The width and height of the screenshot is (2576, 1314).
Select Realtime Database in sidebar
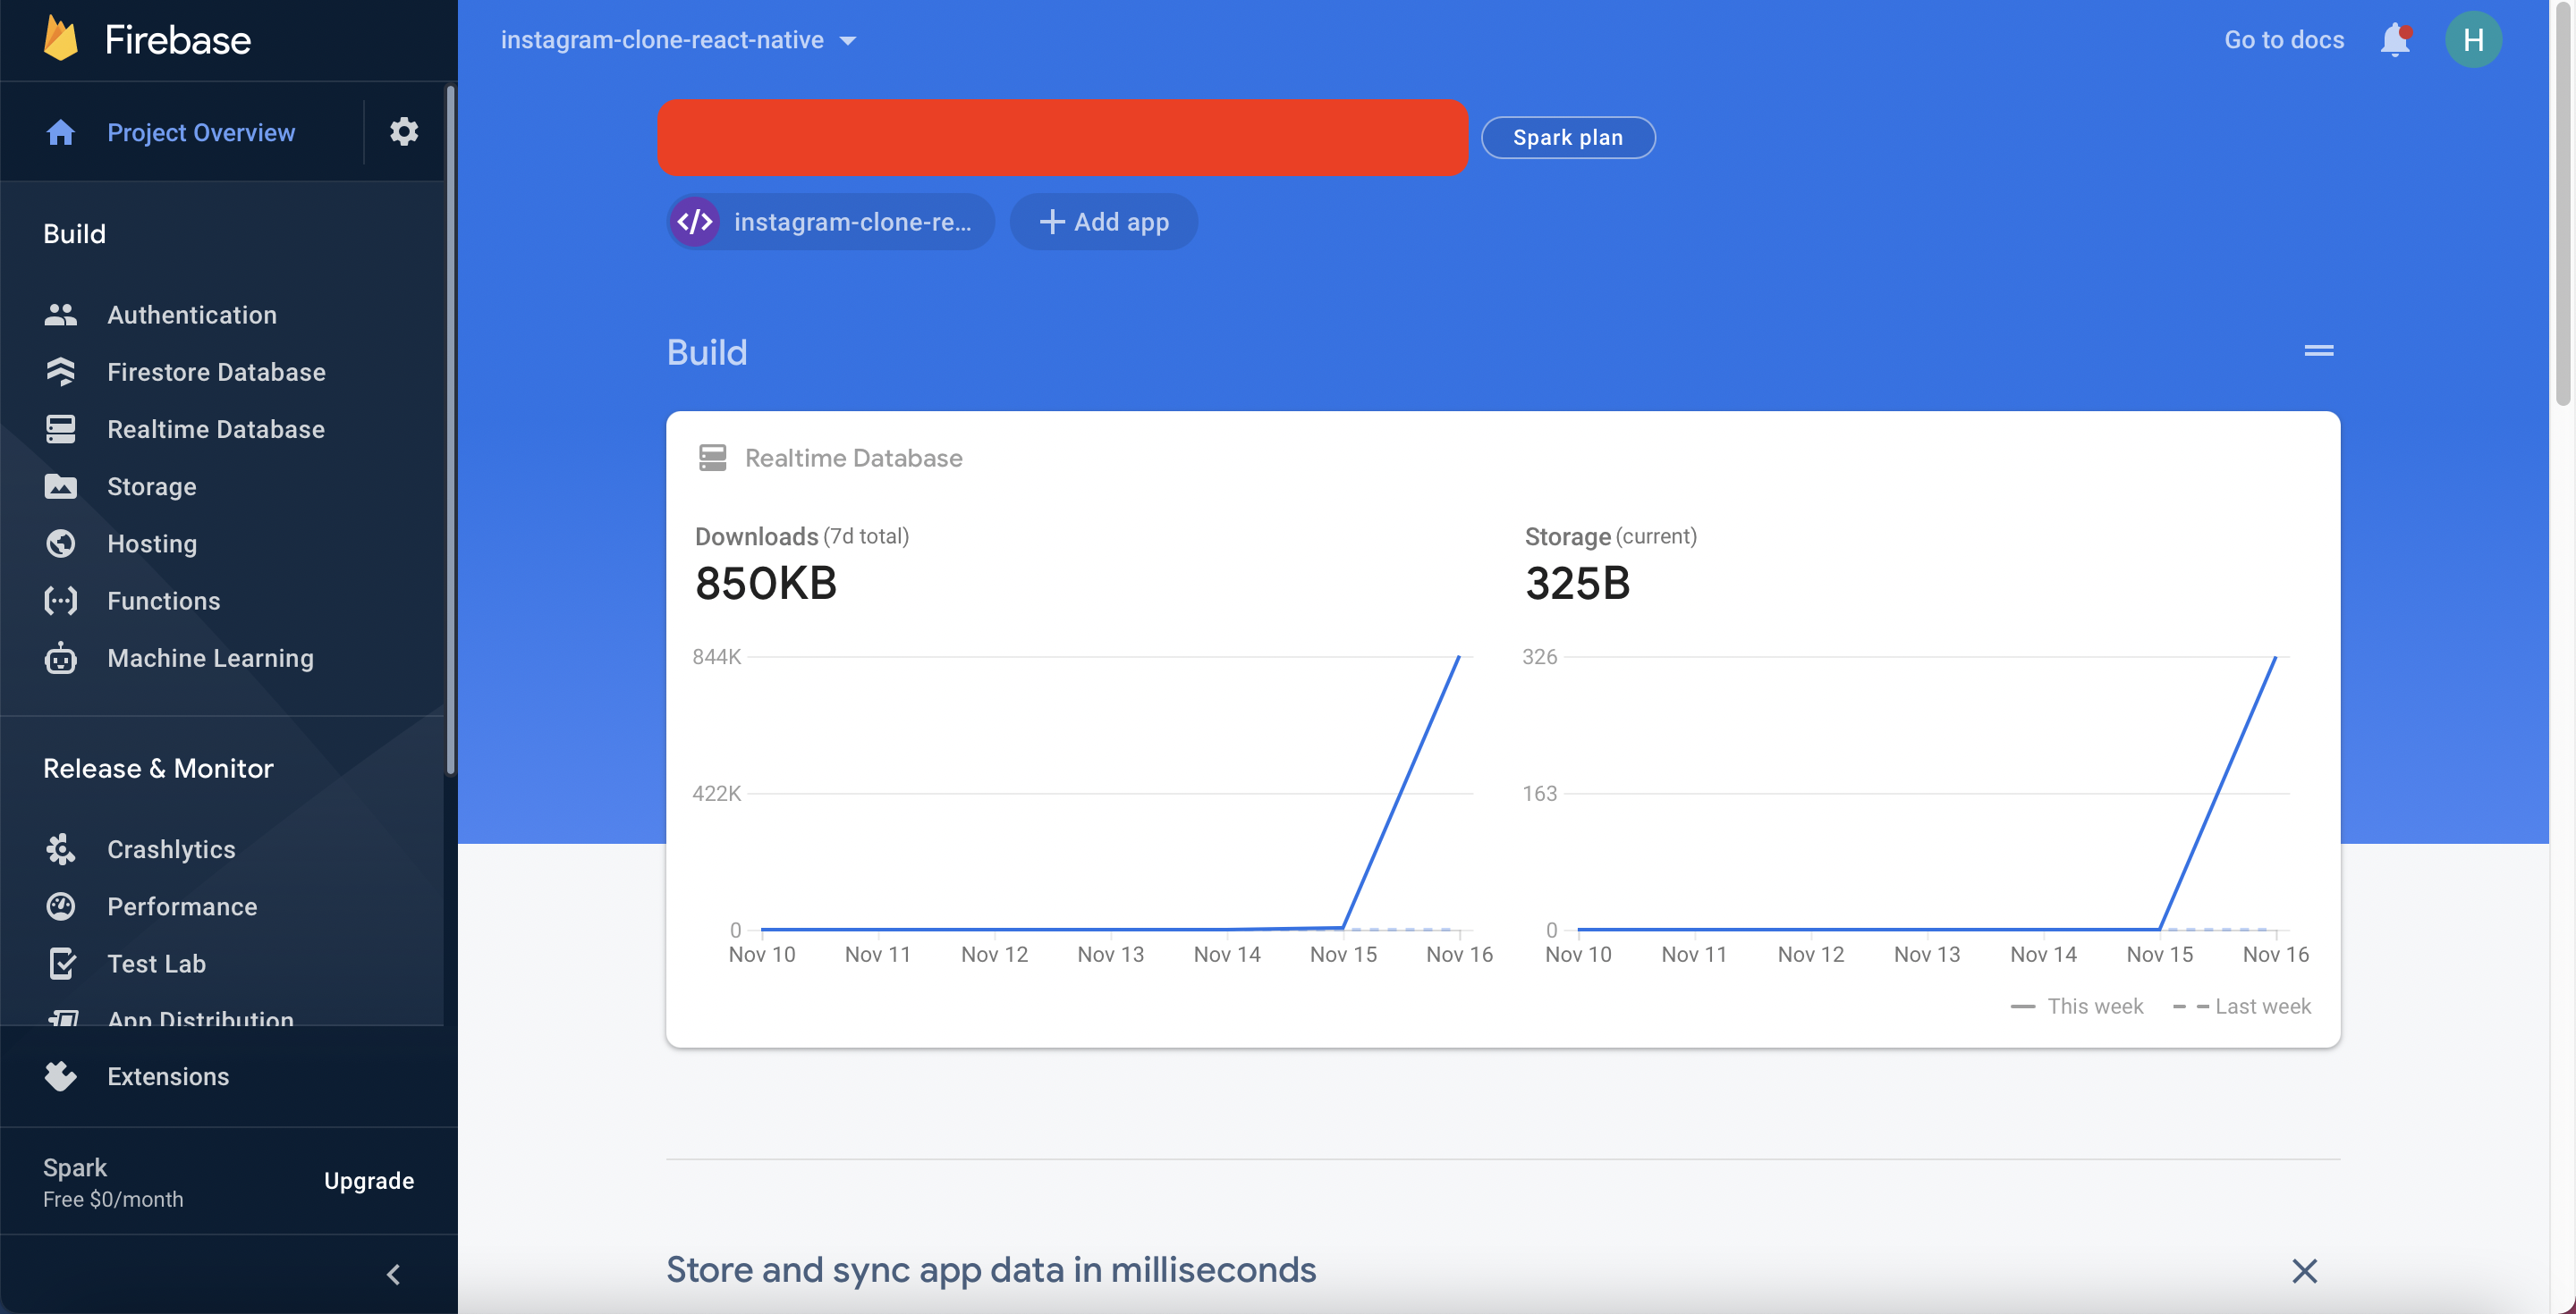pos(216,429)
